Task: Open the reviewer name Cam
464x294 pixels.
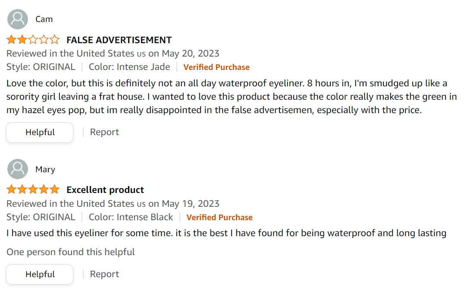Action: click(x=44, y=19)
